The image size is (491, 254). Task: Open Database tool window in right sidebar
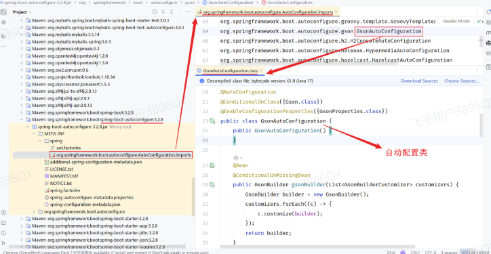[488, 22]
